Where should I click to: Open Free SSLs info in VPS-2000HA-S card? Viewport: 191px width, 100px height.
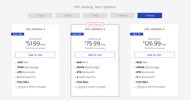pyautogui.click(x=83, y=82)
